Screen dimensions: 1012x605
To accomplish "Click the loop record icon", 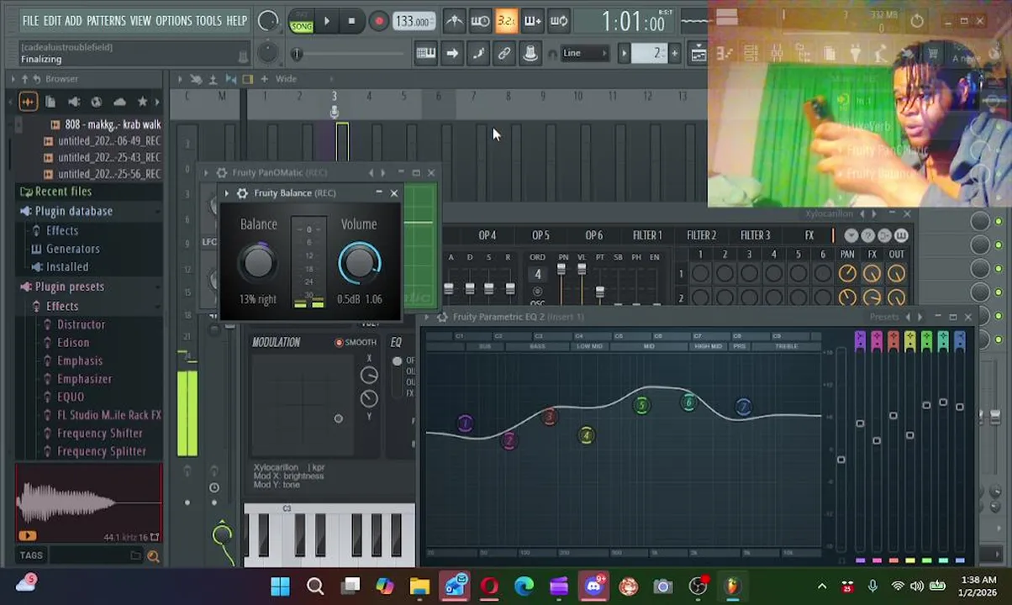I will (559, 21).
